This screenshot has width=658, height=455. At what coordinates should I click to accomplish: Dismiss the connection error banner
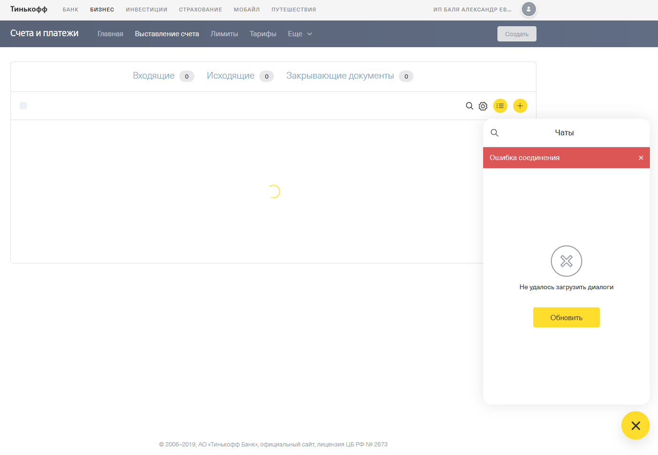[x=641, y=158]
